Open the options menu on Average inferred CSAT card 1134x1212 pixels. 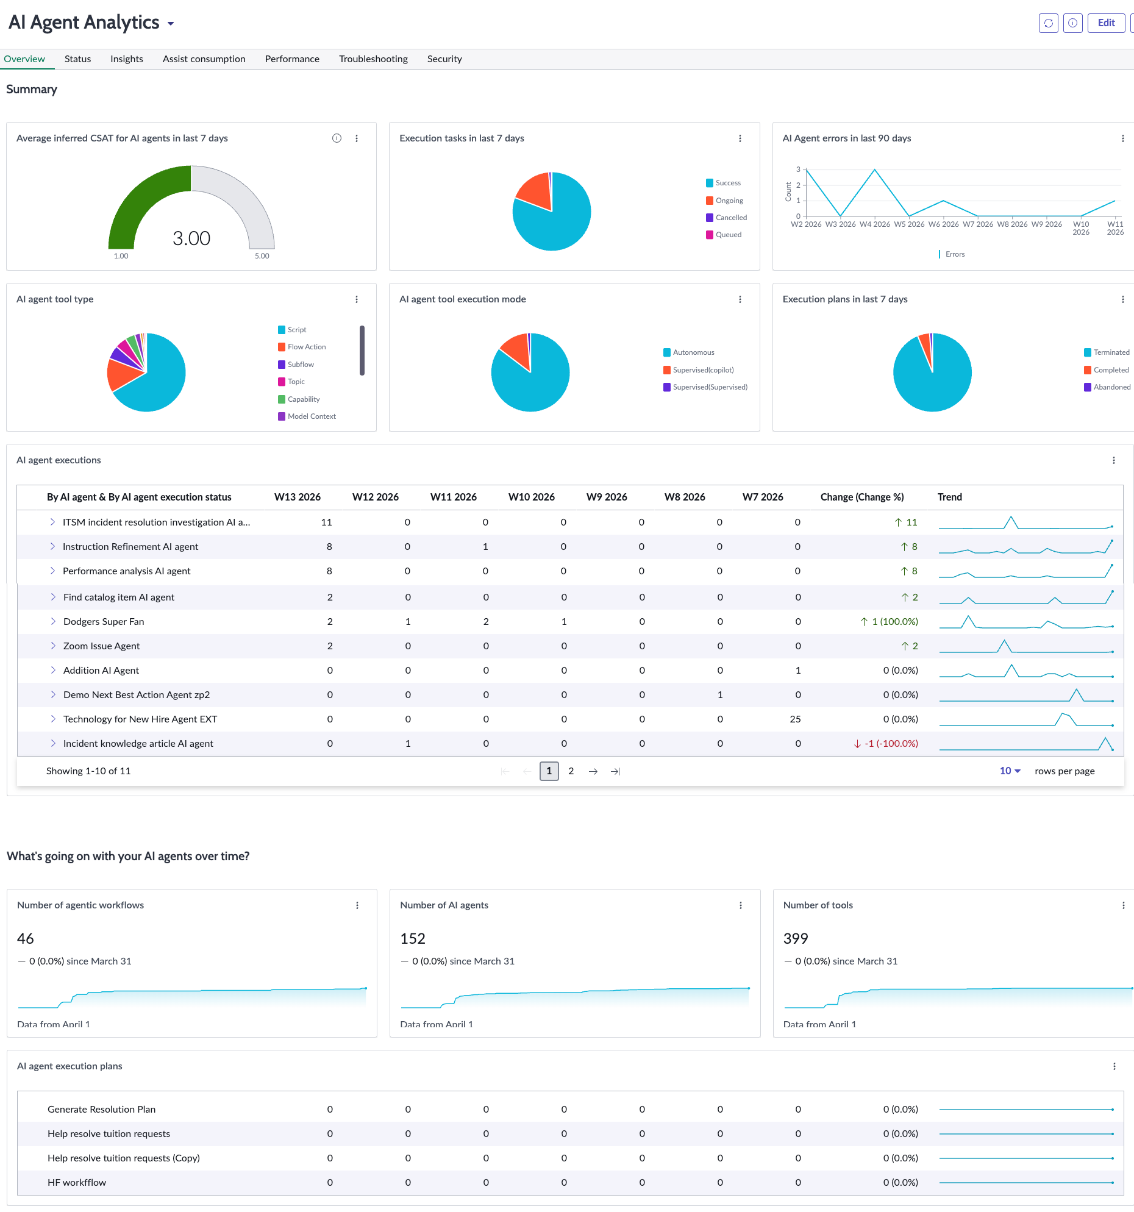click(357, 138)
